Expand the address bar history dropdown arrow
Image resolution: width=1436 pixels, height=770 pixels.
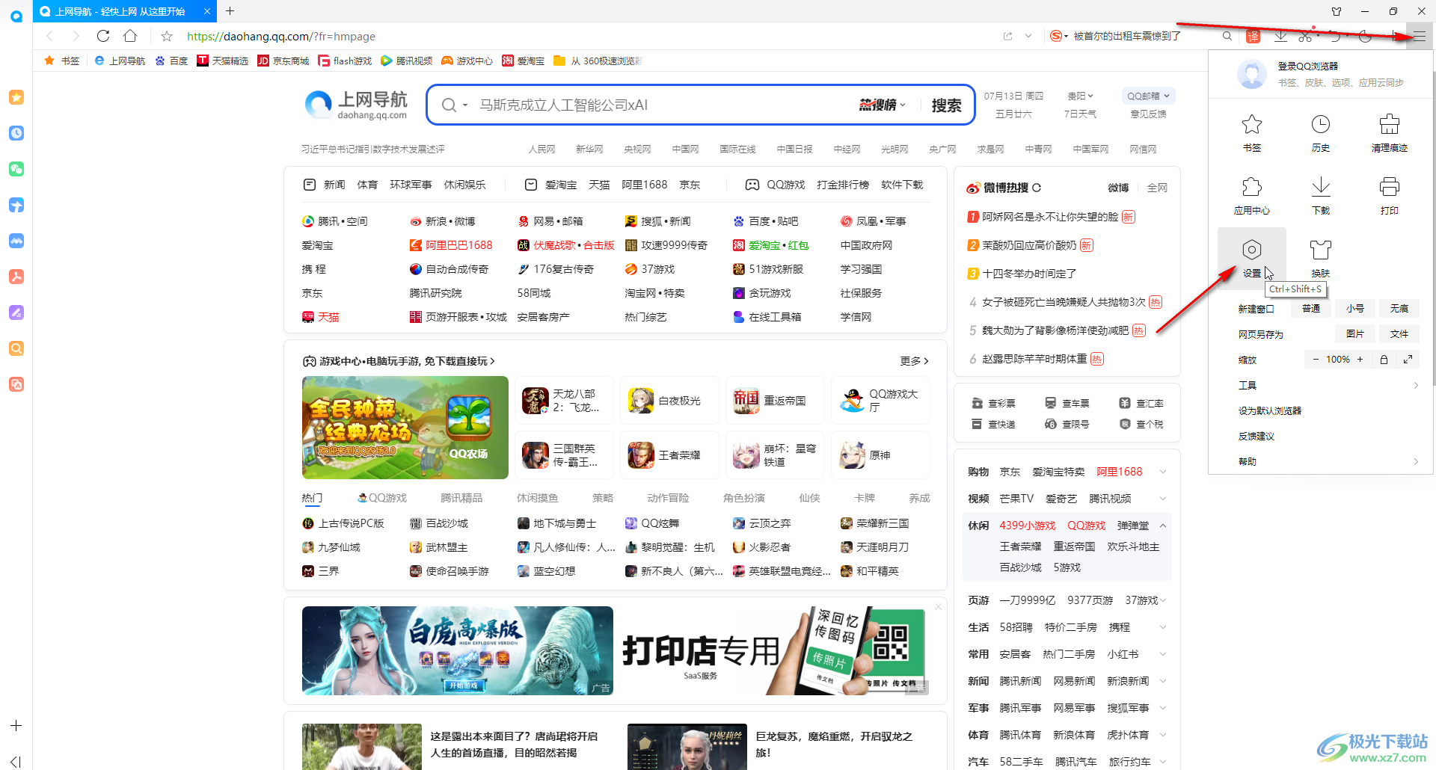(1028, 36)
